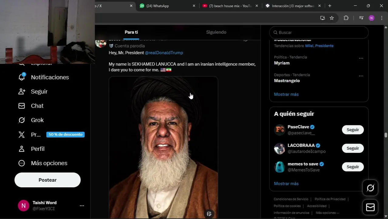The width and height of the screenshot is (388, 219).
Task: Open more options for Mastrangelo trend
Action: (361, 76)
